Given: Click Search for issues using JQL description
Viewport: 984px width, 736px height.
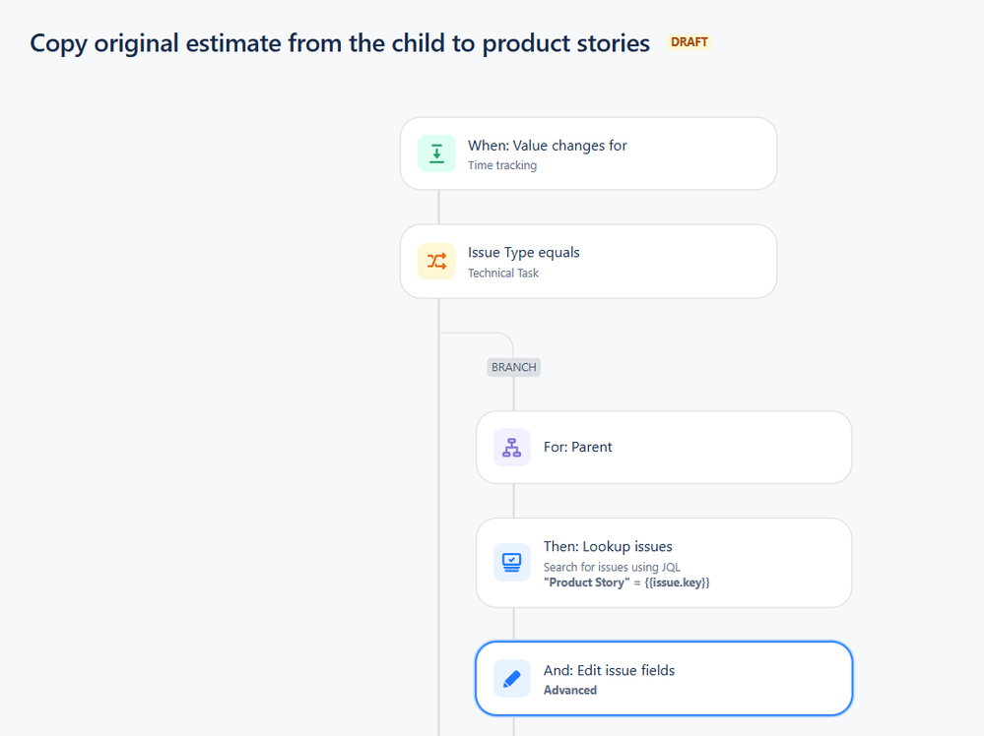Looking at the screenshot, I should point(612,568).
